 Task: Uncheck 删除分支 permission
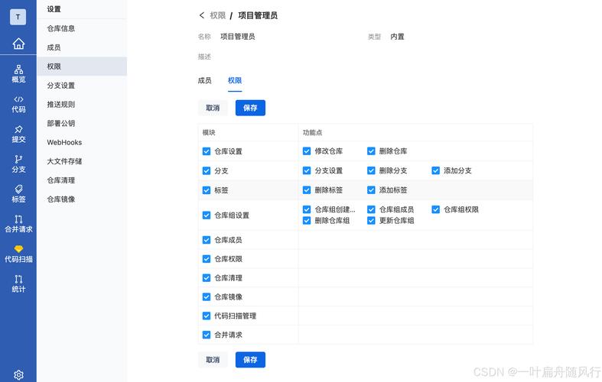[371, 170]
